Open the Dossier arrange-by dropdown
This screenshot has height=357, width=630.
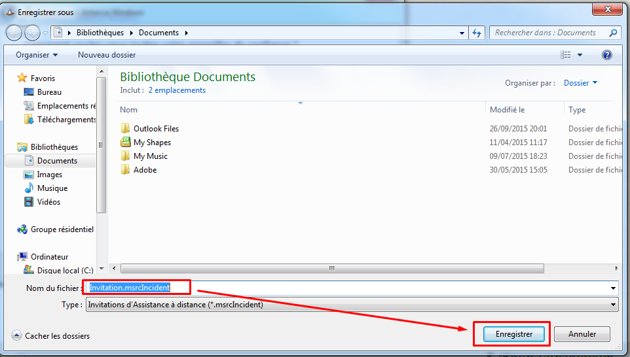click(581, 83)
